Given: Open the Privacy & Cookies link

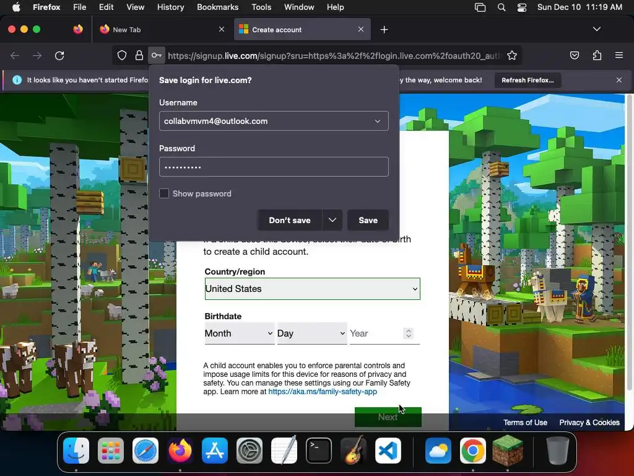Looking at the screenshot, I should 589,422.
